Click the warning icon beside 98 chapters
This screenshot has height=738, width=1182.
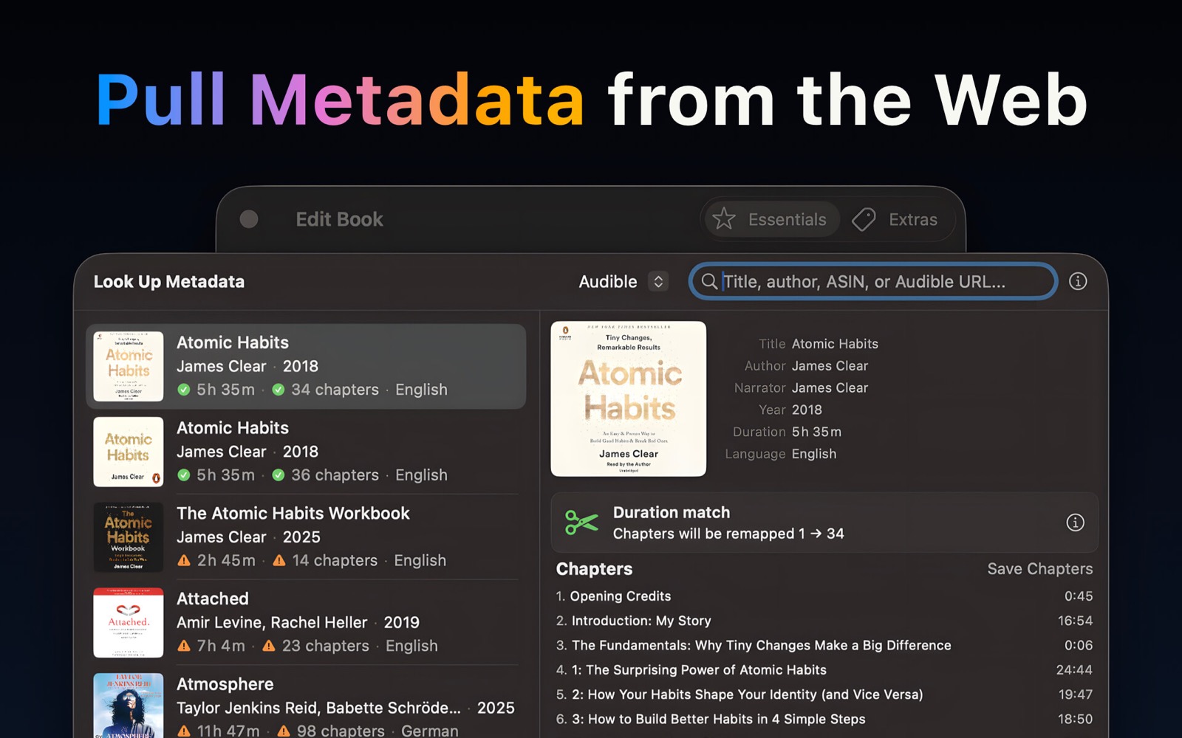point(284,731)
